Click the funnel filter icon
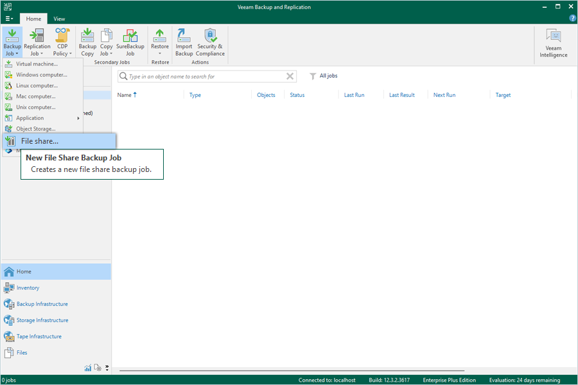The height and width of the screenshot is (385, 578). (x=313, y=76)
